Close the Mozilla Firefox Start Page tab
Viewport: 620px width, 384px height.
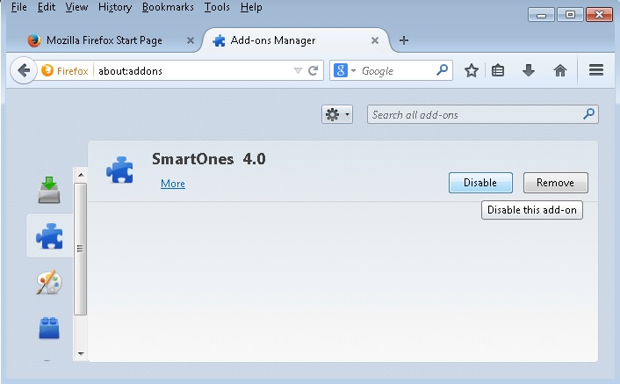[x=191, y=40]
